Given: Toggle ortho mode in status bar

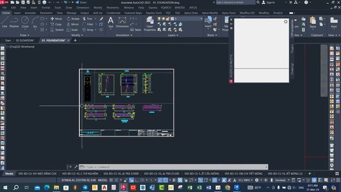Looking at the screenshot, I should [136, 180].
